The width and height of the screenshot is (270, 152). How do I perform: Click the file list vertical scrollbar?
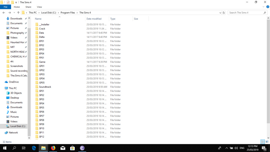click(268, 72)
